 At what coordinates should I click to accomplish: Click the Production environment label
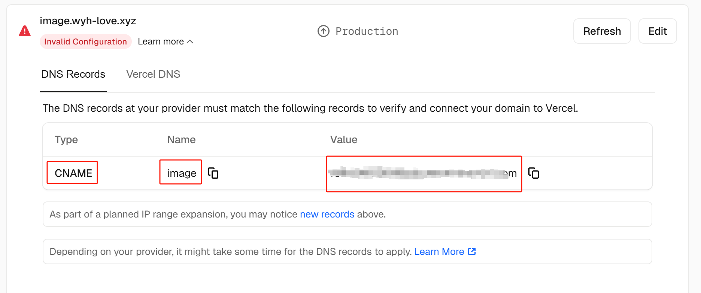pos(367,31)
